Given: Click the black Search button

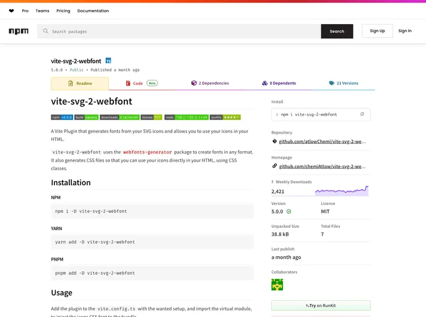Looking at the screenshot, I should (337, 31).
